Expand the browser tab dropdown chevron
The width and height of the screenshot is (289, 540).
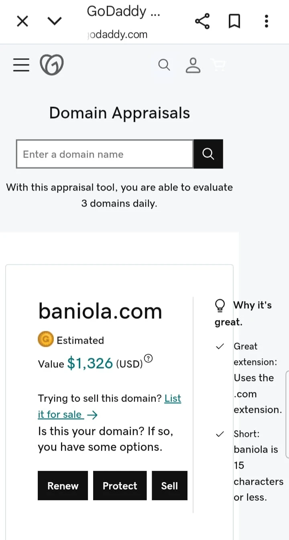click(55, 21)
